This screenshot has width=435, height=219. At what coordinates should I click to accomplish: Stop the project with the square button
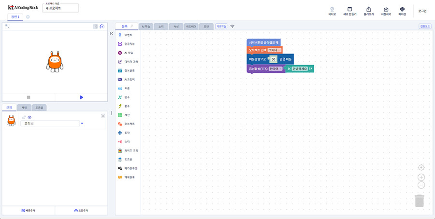29,97
